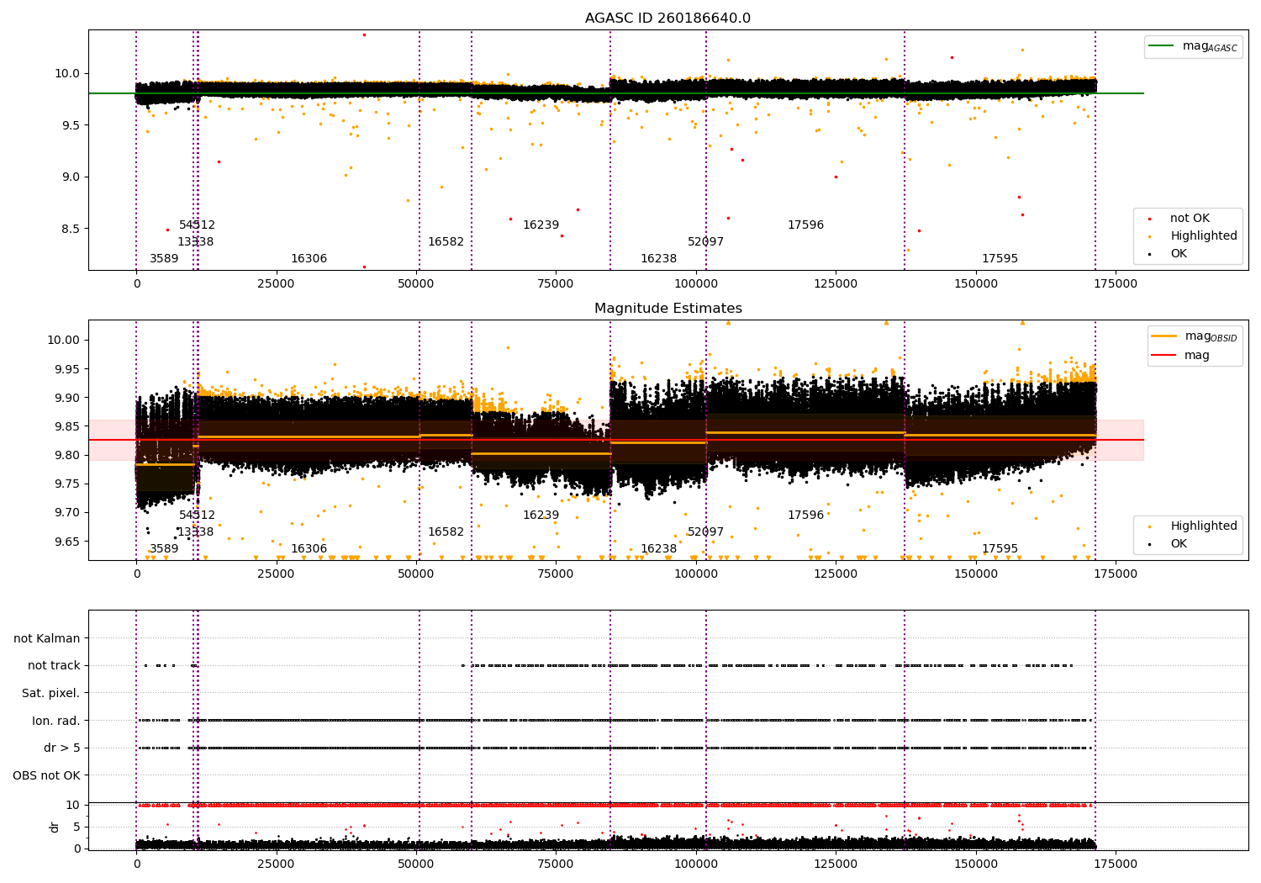Viewport: 1261px width, 883px height.
Task: Click the orange line swatch beside mag OBSID
Action: (1164, 336)
